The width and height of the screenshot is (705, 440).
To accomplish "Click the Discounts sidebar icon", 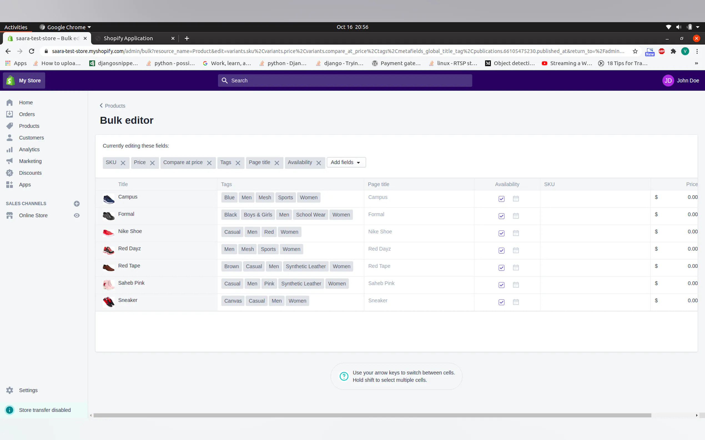I will coord(10,173).
